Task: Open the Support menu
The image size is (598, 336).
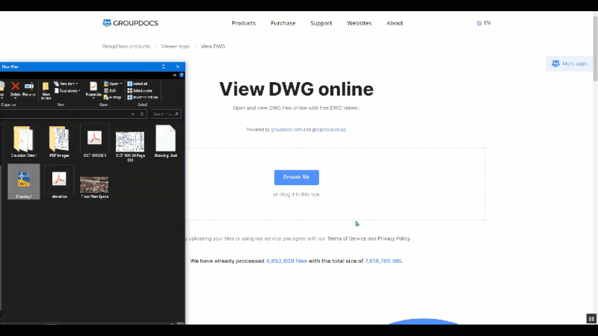Action: tap(321, 23)
